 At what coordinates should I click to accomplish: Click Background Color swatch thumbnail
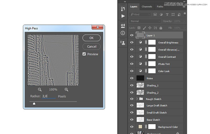pos(140,127)
